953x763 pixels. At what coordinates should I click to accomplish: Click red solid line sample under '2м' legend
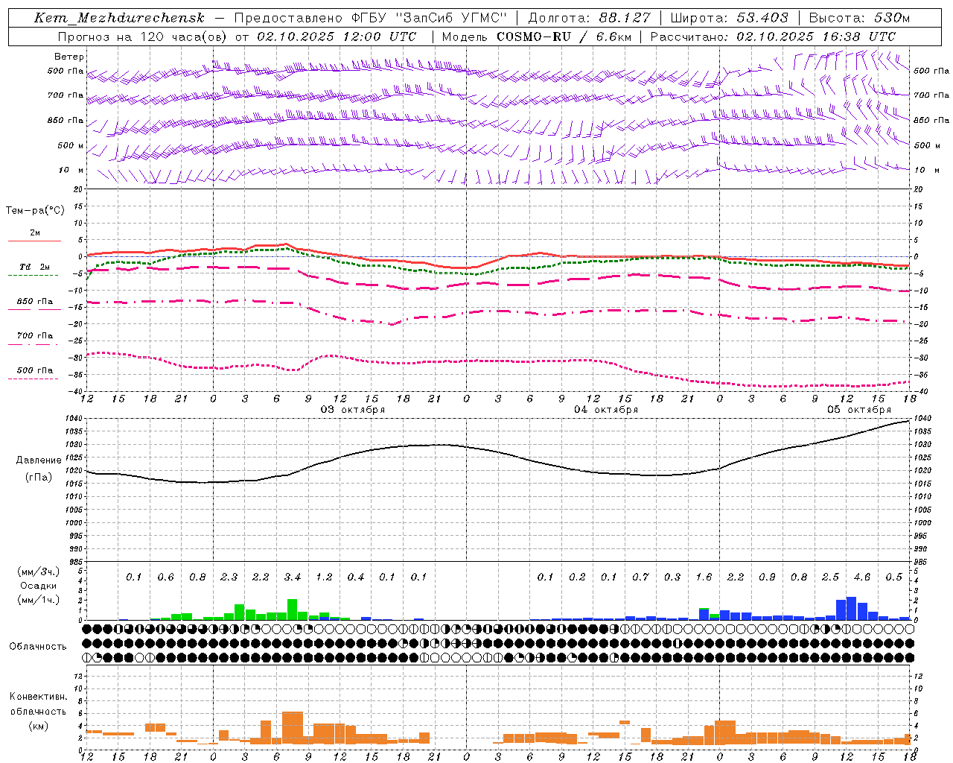34,241
